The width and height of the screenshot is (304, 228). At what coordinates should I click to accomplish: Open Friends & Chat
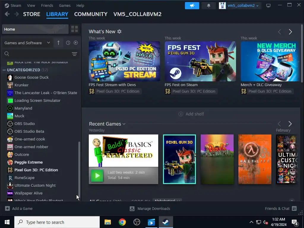281,209
